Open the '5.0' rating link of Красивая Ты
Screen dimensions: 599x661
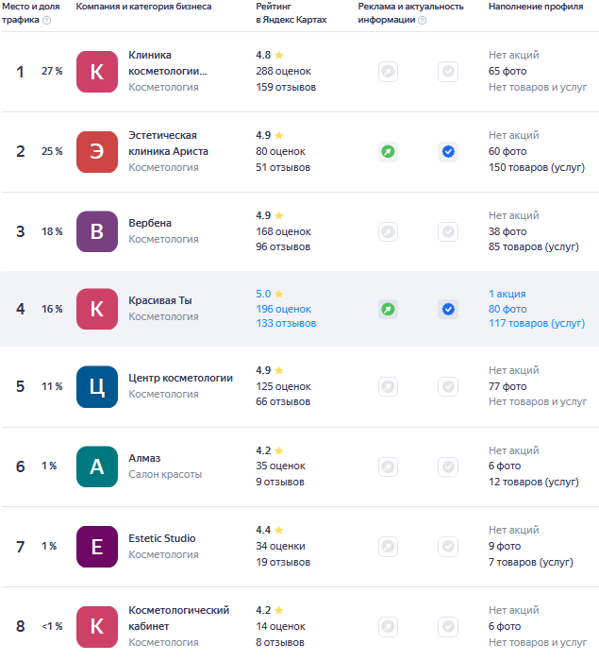[x=263, y=294]
